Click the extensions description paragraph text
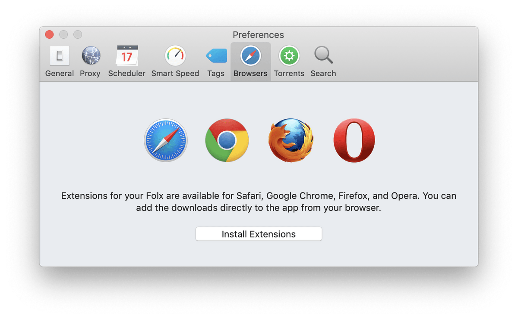Screen dimensions: 518x319 [x=259, y=202]
